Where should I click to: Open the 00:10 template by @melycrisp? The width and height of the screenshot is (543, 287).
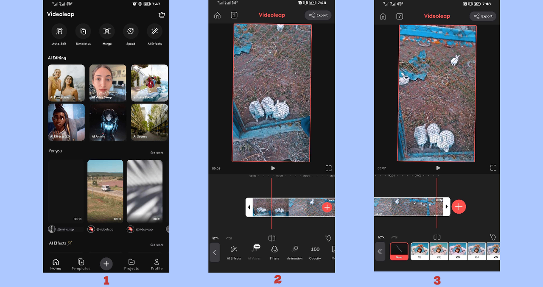(x=66, y=191)
